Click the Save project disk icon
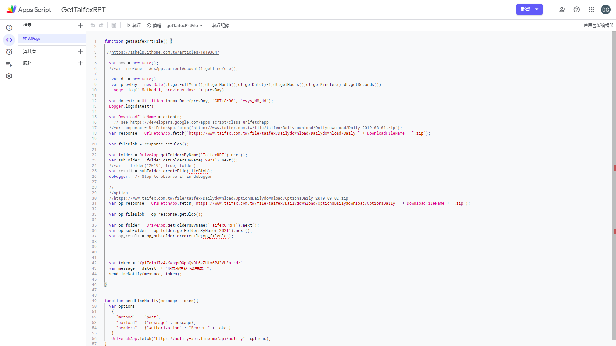The image size is (616, 346). 114,25
